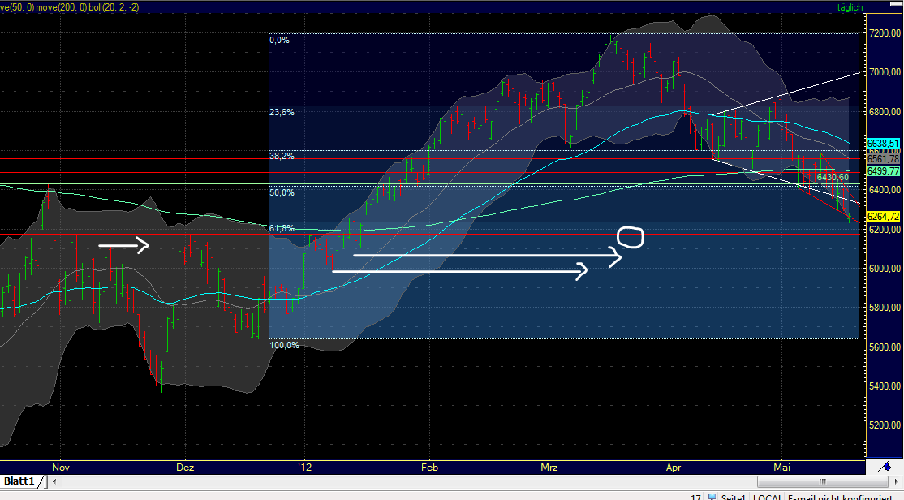Select the white circle annotation on the chart
904x500 pixels.
point(632,238)
